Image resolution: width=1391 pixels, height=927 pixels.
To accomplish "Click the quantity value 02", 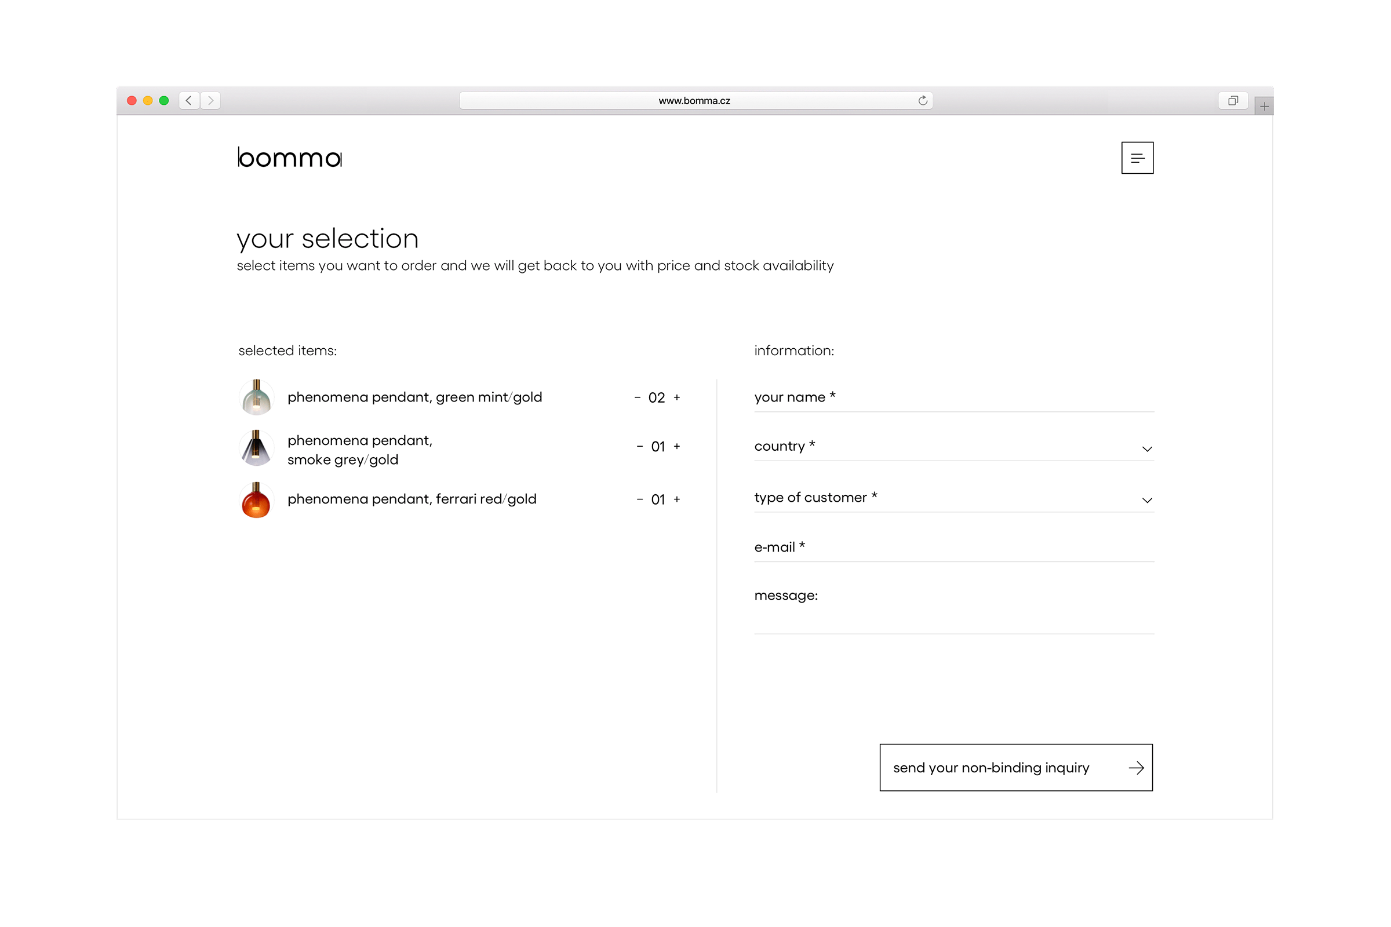I will coord(657,398).
